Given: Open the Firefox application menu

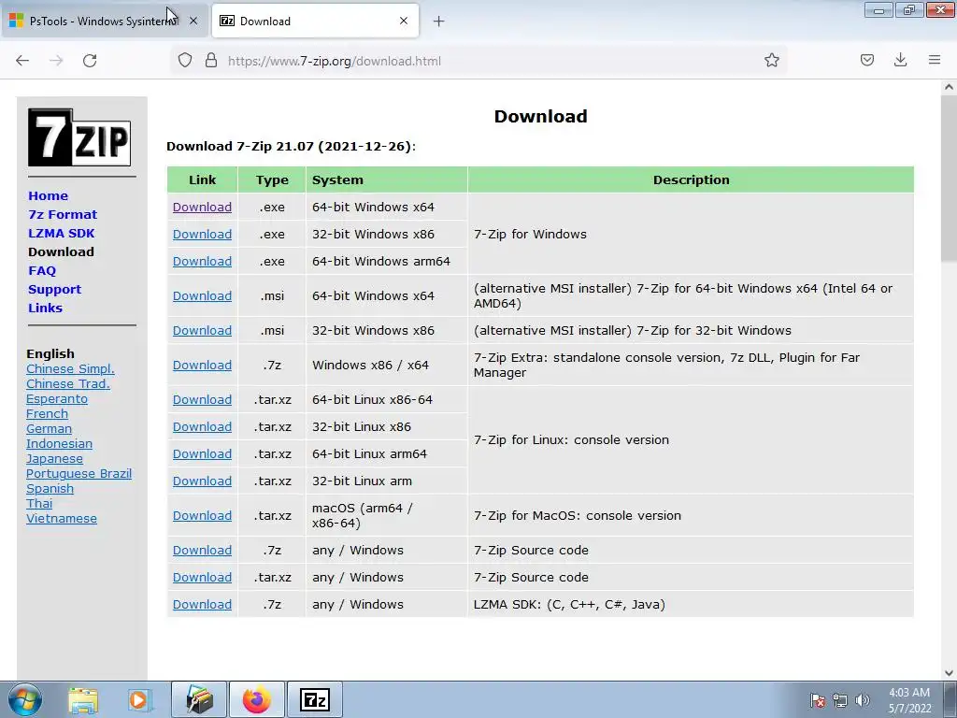Looking at the screenshot, I should click(935, 60).
